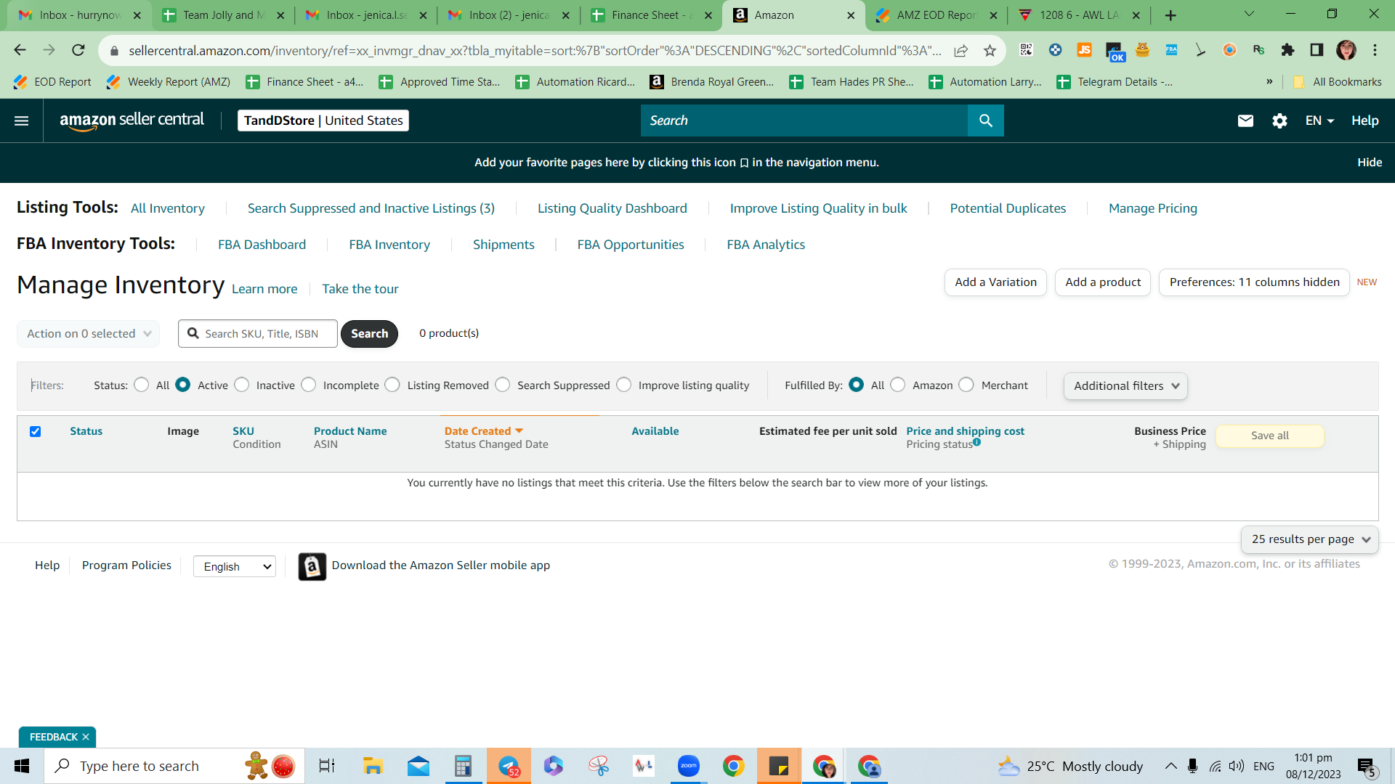Click the Chrome profile avatar
Viewport: 1395px width, 784px height.
click(x=1346, y=50)
